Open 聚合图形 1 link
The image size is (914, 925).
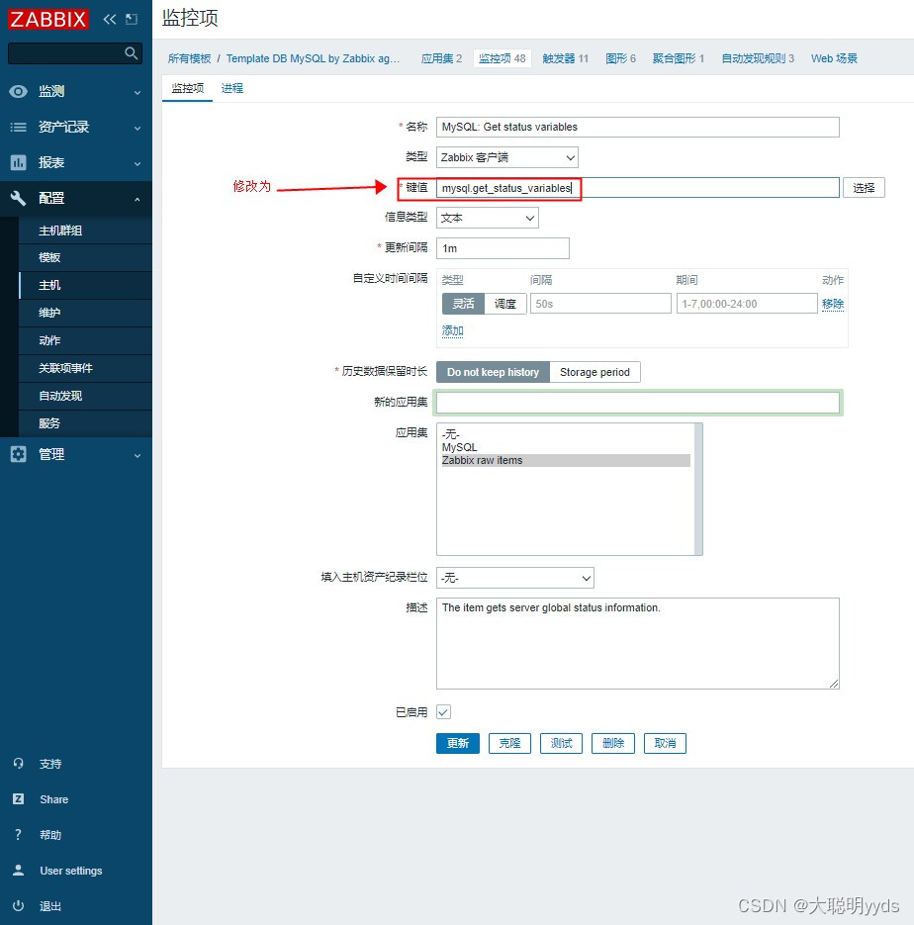[679, 58]
